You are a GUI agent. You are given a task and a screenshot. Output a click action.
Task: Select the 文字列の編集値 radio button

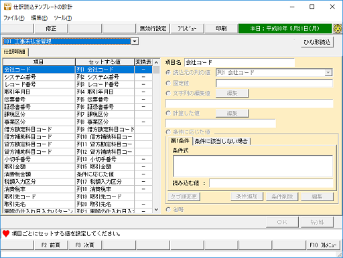(x=168, y=93)
